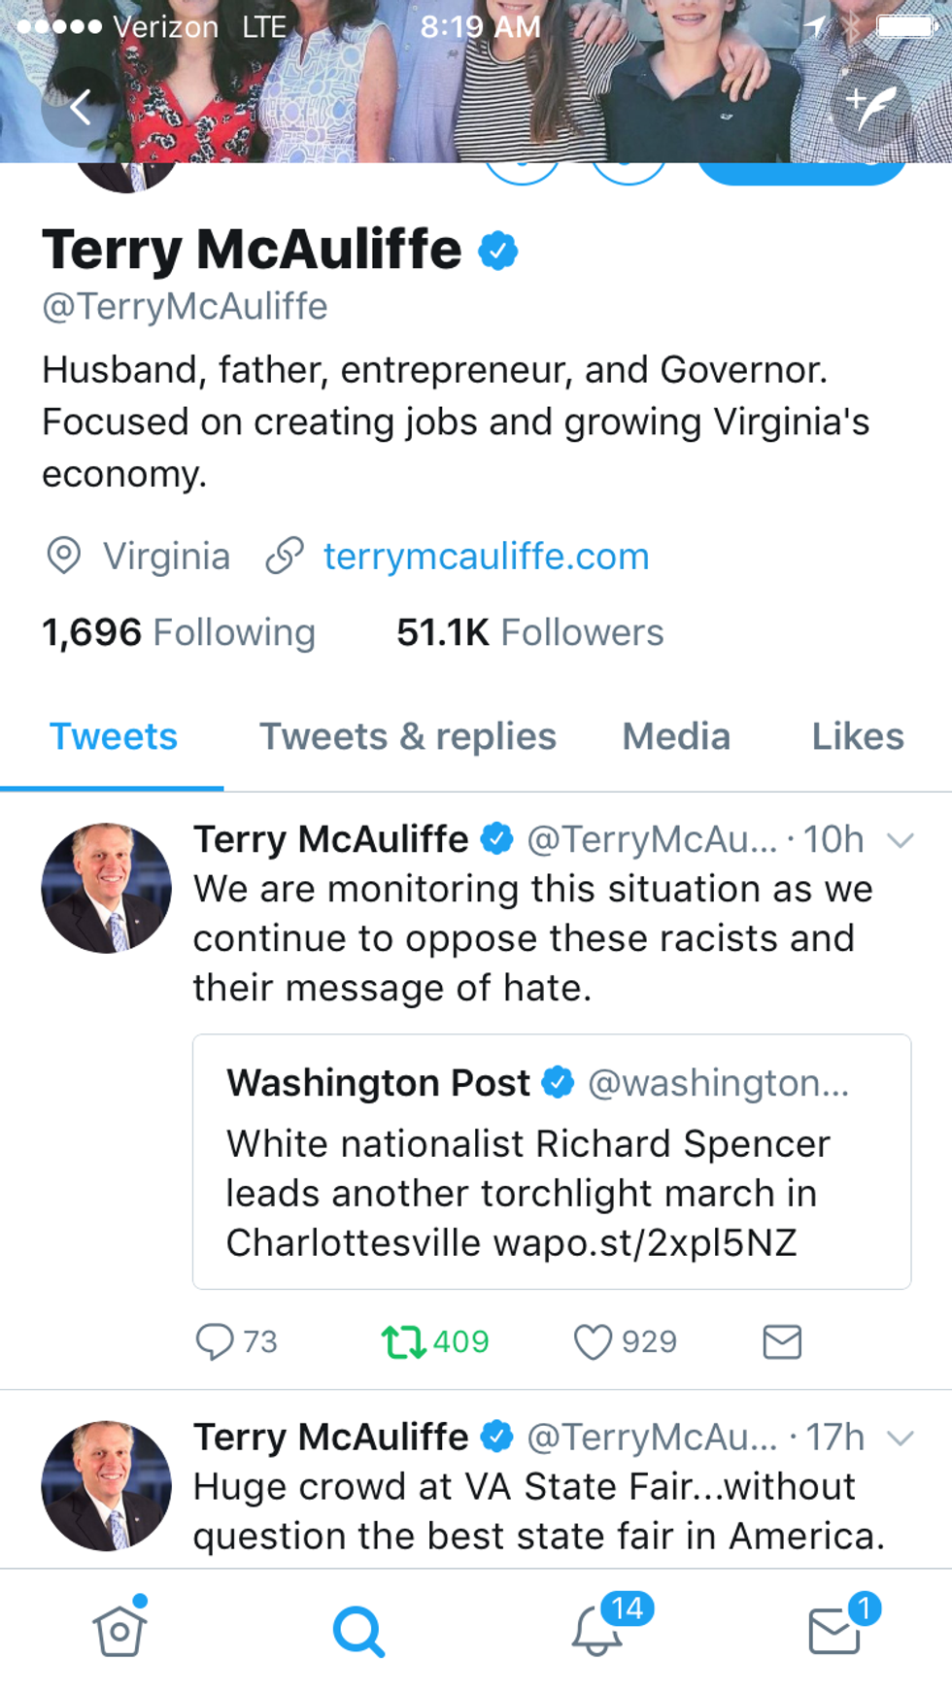Tap the avatar on the 17h tweet
Viewport: 952px width, 1693px height.
[x=107, y=1485]
